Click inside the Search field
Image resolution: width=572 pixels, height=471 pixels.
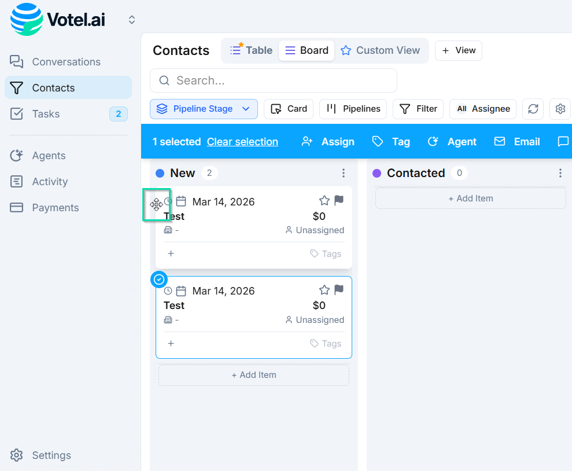point(273,80)
